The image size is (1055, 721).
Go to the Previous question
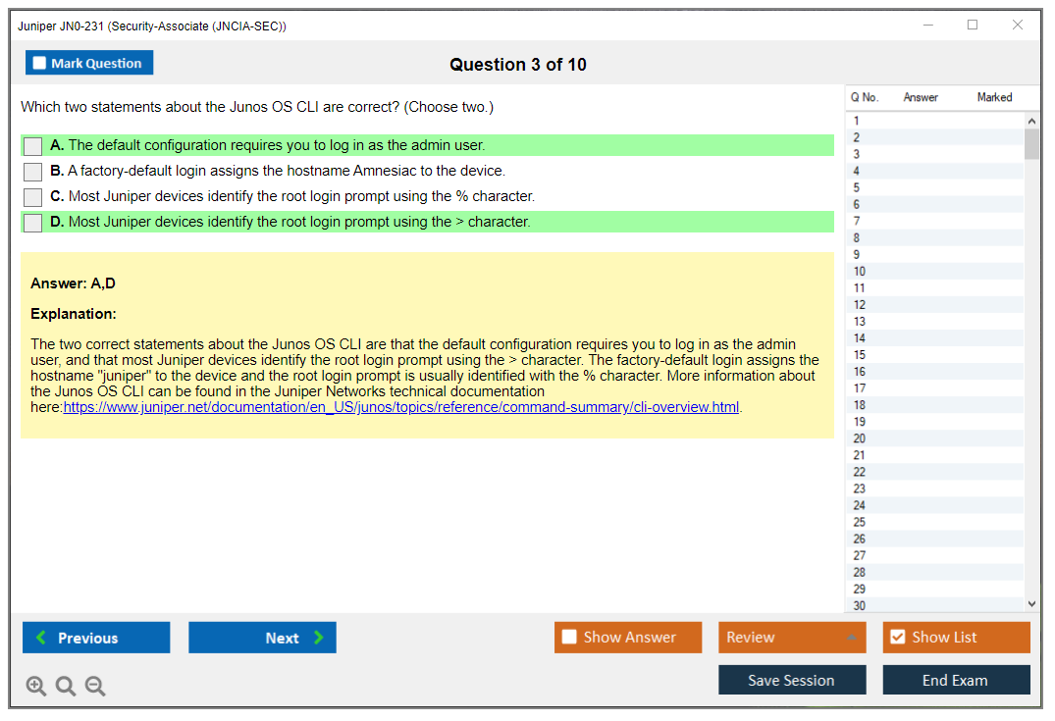96,638
